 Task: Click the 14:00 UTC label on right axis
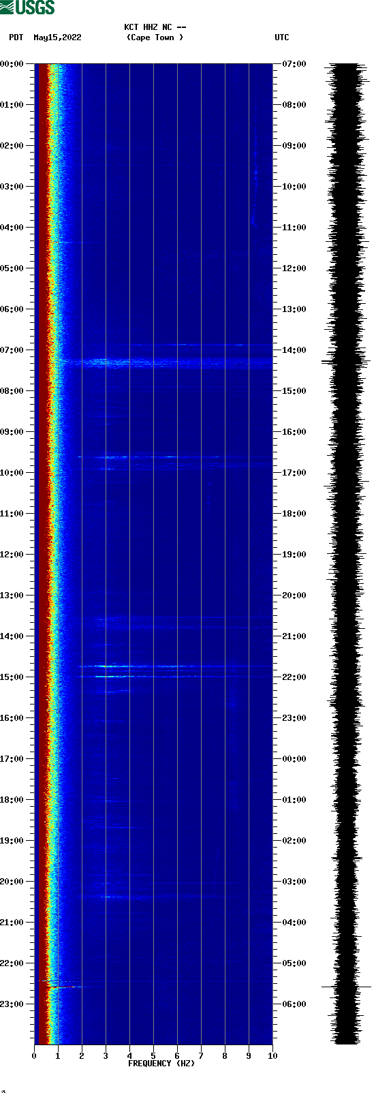click(x=294, y=350)
